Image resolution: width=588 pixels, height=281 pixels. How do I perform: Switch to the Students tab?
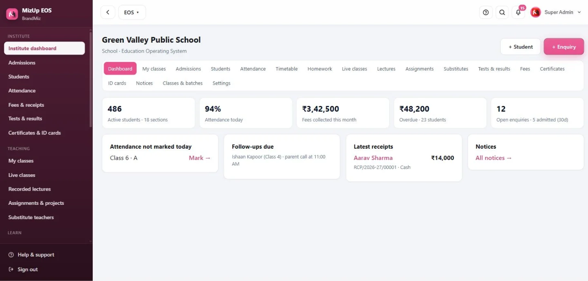(220, 69)
